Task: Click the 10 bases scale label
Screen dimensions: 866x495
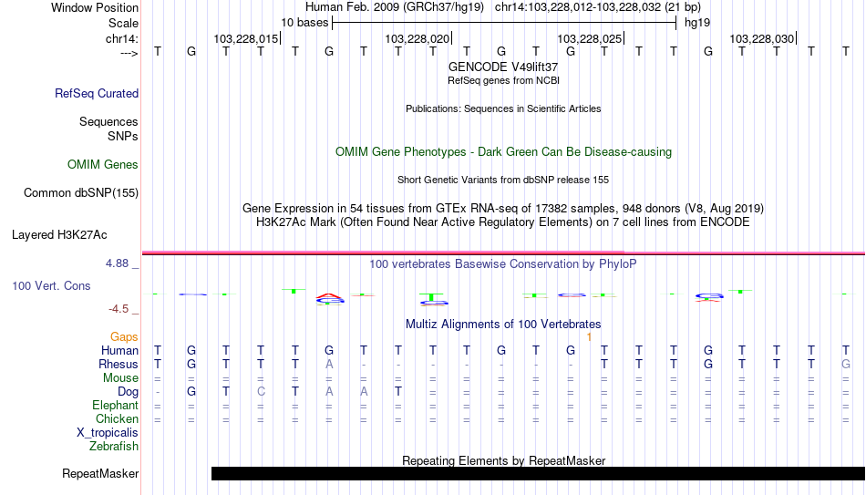Action: coord(304,23)
